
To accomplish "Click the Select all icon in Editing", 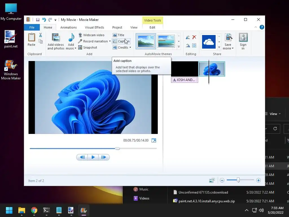I will (x=194, y=45).
